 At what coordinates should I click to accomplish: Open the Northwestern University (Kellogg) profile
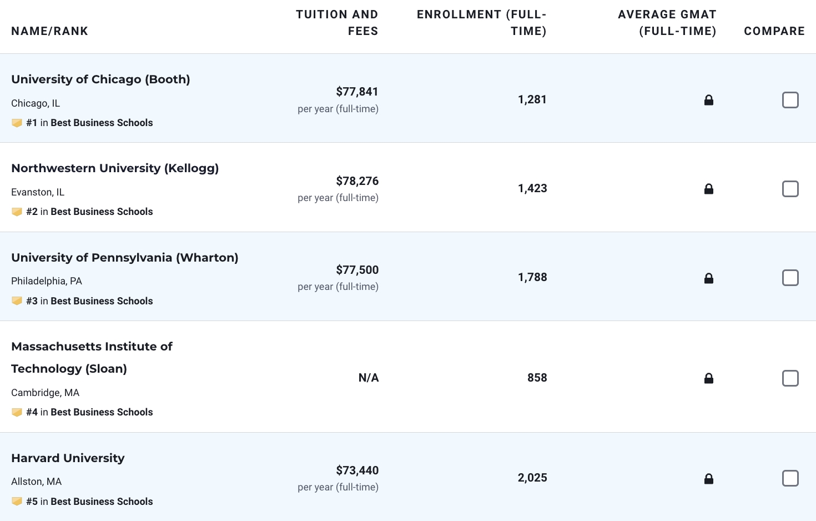[x=115, y=168]
